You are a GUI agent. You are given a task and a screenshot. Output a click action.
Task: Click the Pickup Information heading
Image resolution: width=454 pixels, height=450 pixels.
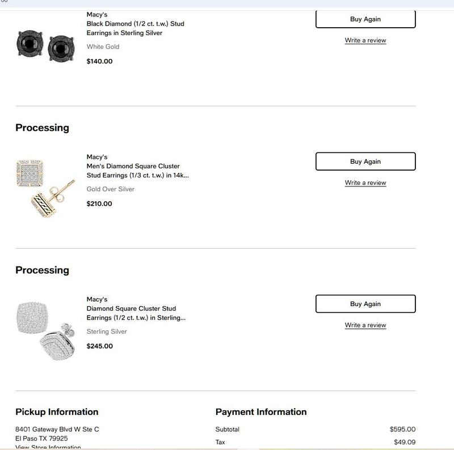57,412
